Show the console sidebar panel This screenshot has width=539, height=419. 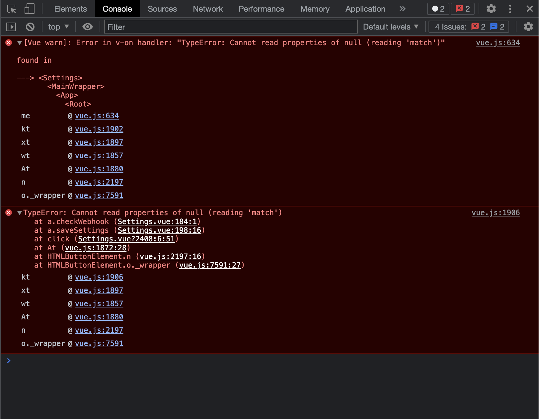pyautogui.click(x=10, y=27)
